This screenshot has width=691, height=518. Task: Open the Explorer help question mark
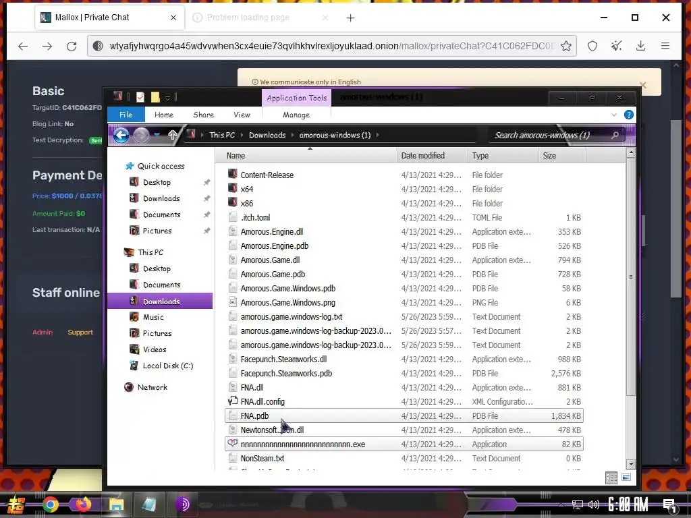tap(629, 115)
